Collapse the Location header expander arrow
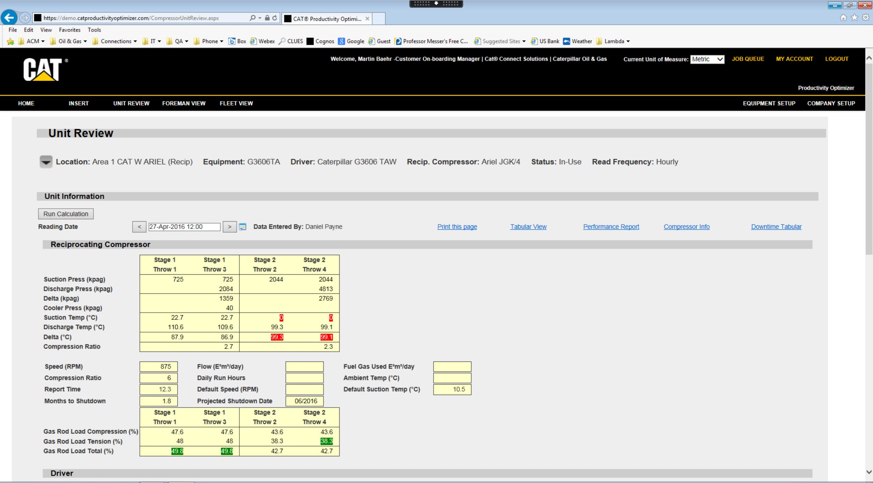The height and width of the screenshot is (483, 873). (46, 162)
